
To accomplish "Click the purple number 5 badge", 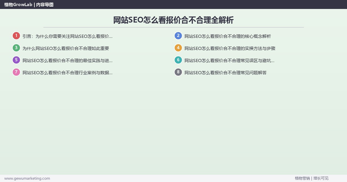I will 16,60.
